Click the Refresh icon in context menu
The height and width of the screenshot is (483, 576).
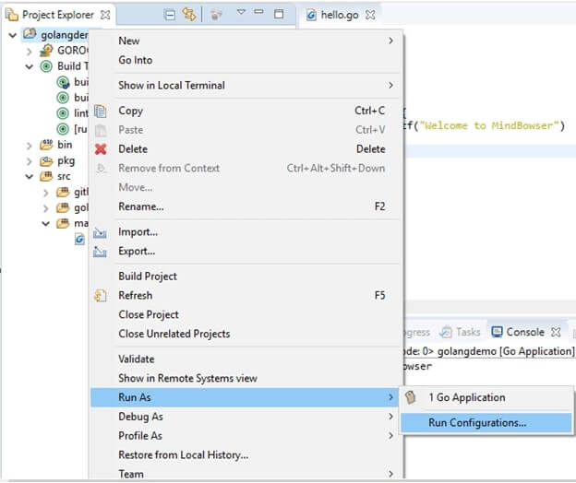click(x=101, y=296)
